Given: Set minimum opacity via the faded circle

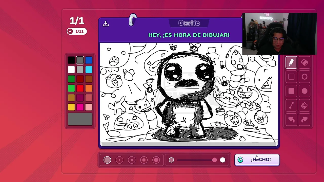Looking at the screenshot, I should point(171,160).
